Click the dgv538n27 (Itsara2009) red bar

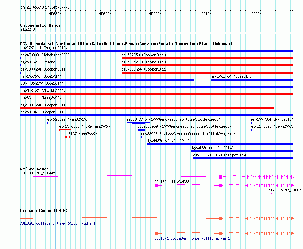coord(207,65)
